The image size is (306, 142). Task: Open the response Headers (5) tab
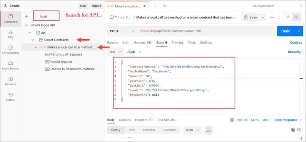point(144,120)
